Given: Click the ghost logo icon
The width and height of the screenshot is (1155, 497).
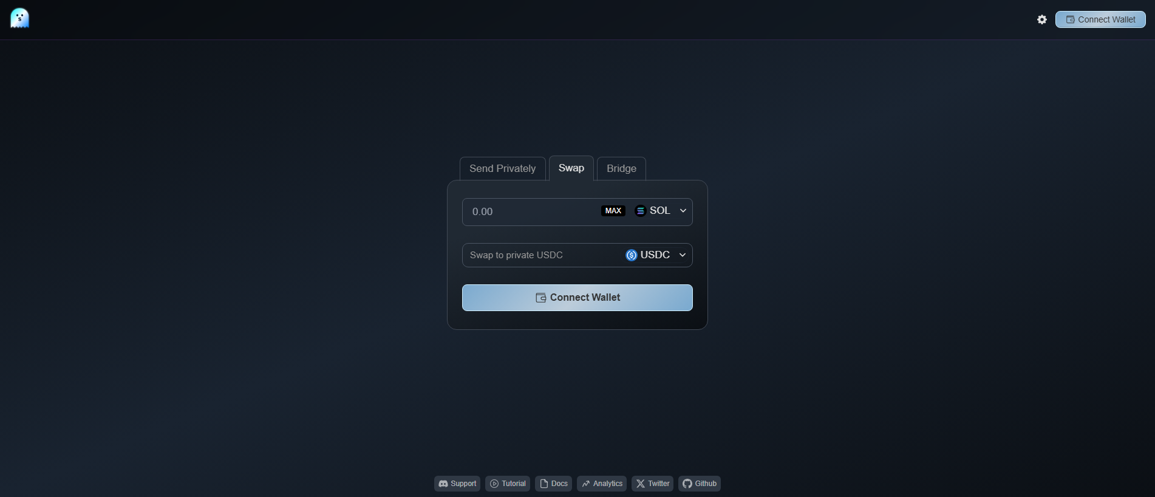Looking at the screenshot, I should 19,18.
